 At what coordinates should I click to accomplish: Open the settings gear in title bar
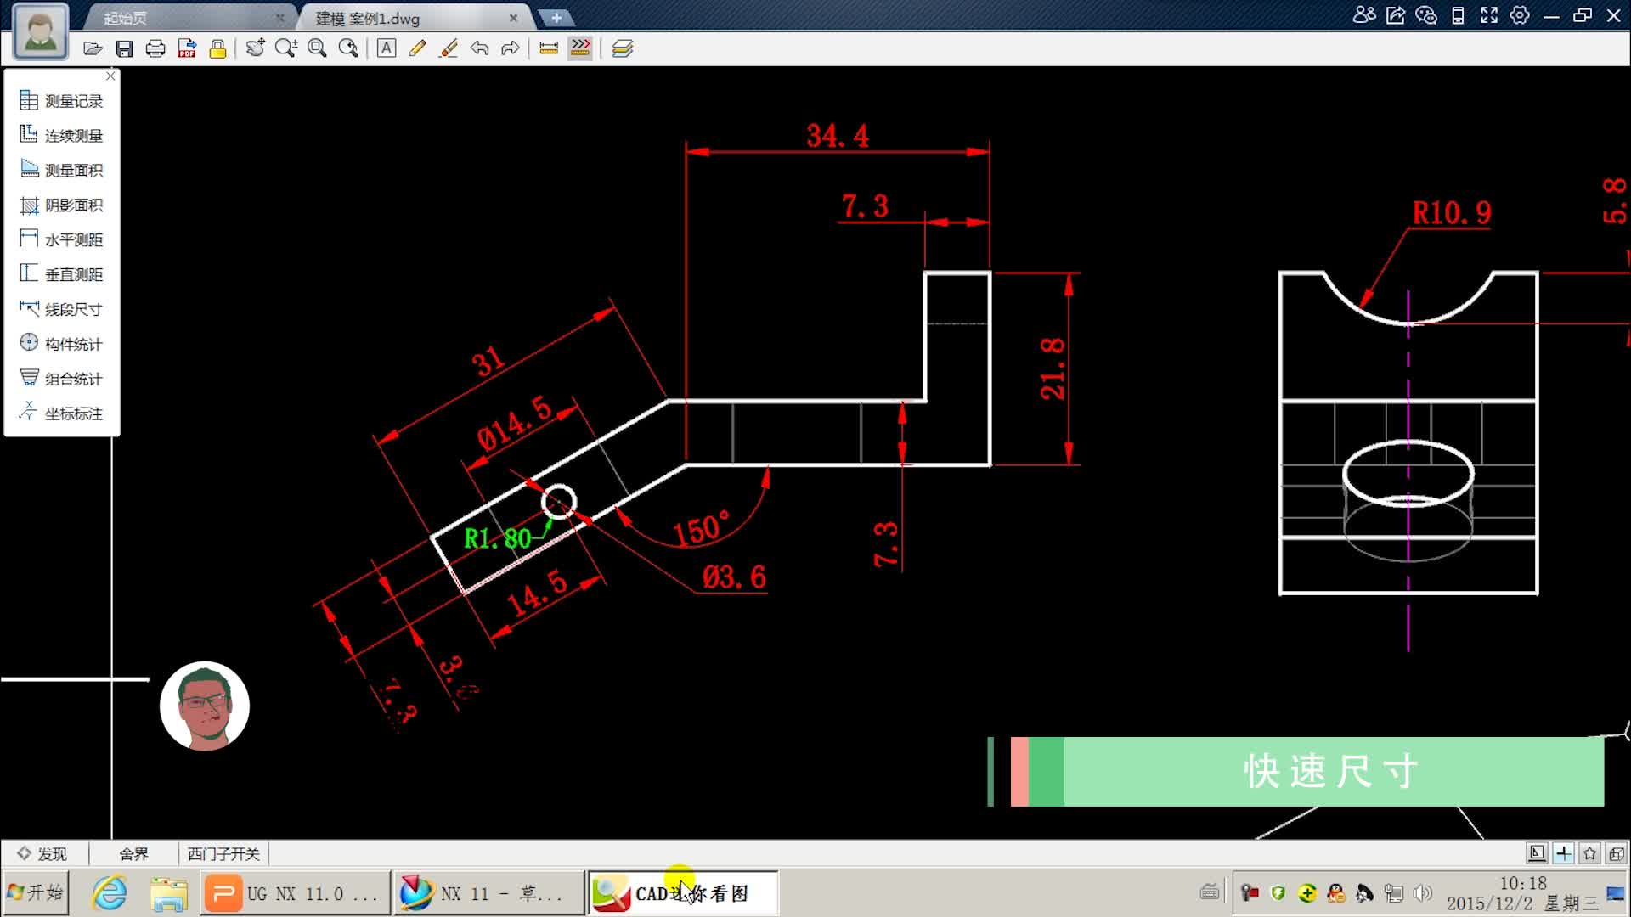[x=1520, y=15]
